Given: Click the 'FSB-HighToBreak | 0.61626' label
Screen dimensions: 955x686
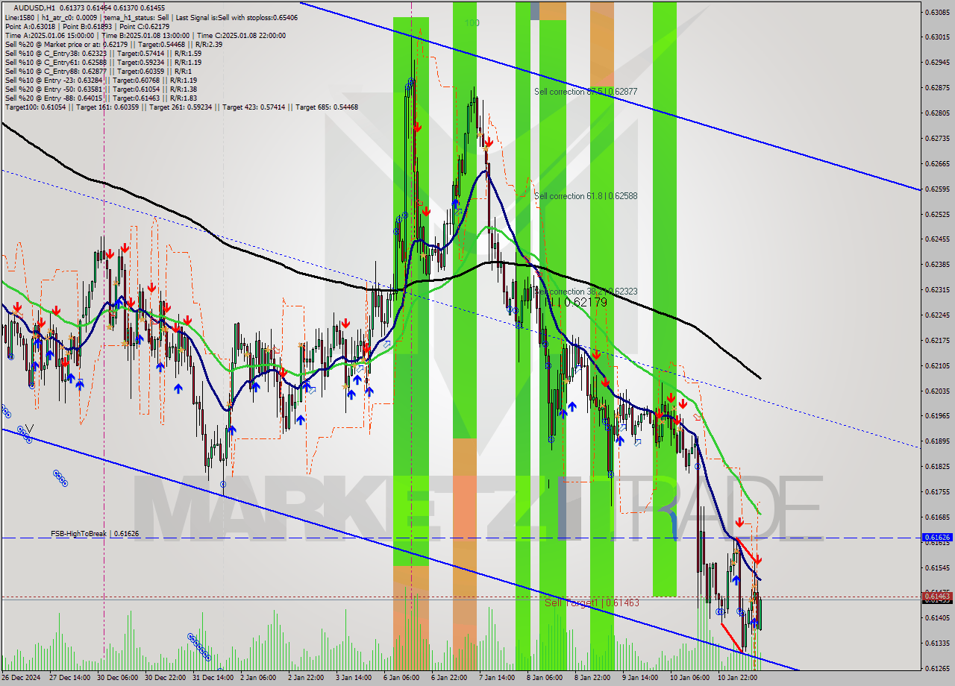Looking at the screenshot, I should tap(95, 534).
